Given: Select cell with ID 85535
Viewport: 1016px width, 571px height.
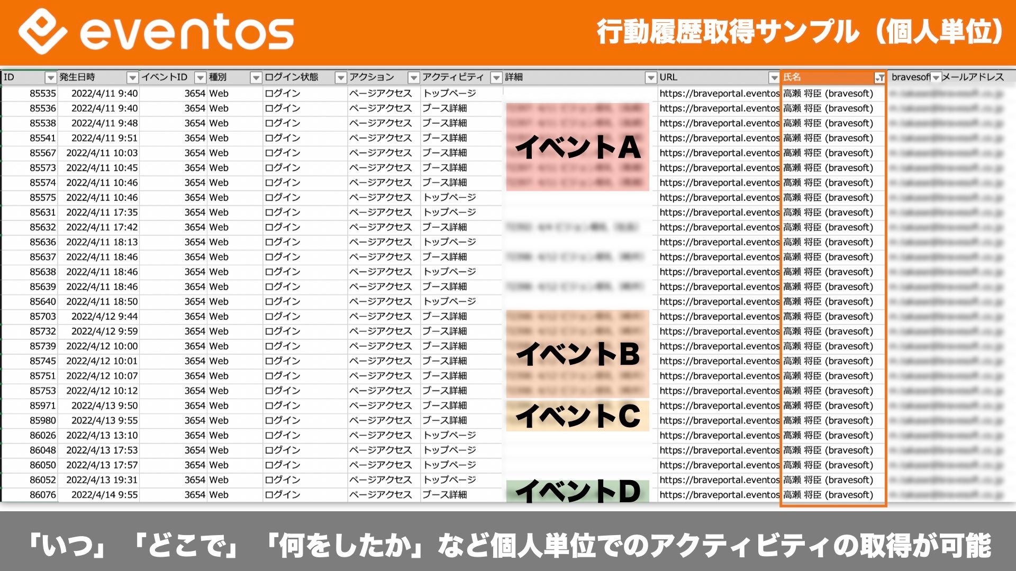Looking at the screenshot, I should tap(42, 94).
